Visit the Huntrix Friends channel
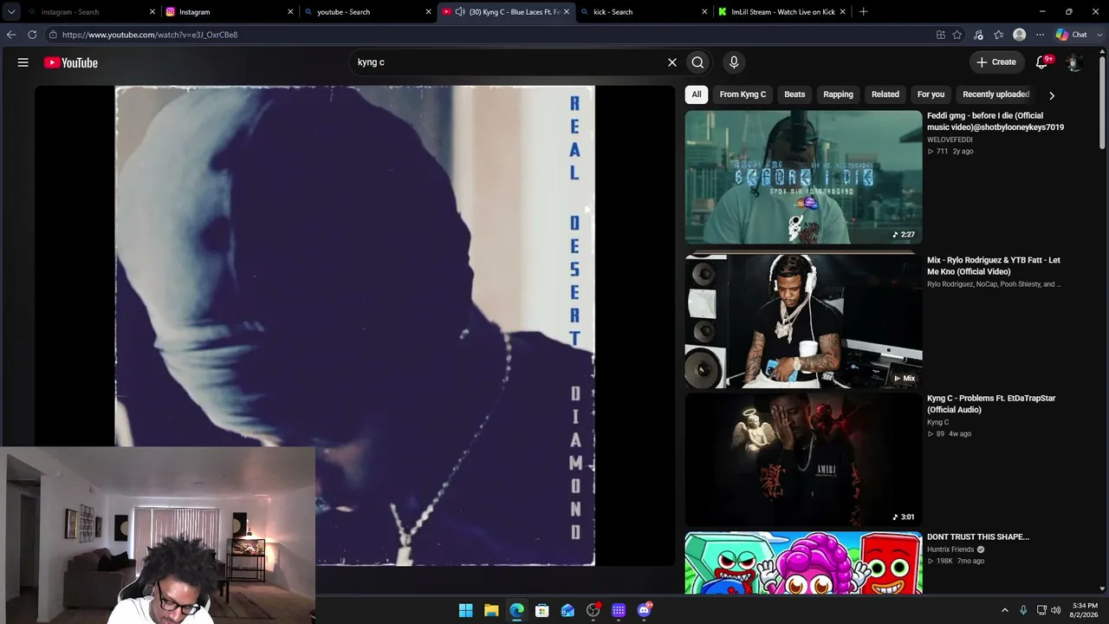 click(950, 549)
